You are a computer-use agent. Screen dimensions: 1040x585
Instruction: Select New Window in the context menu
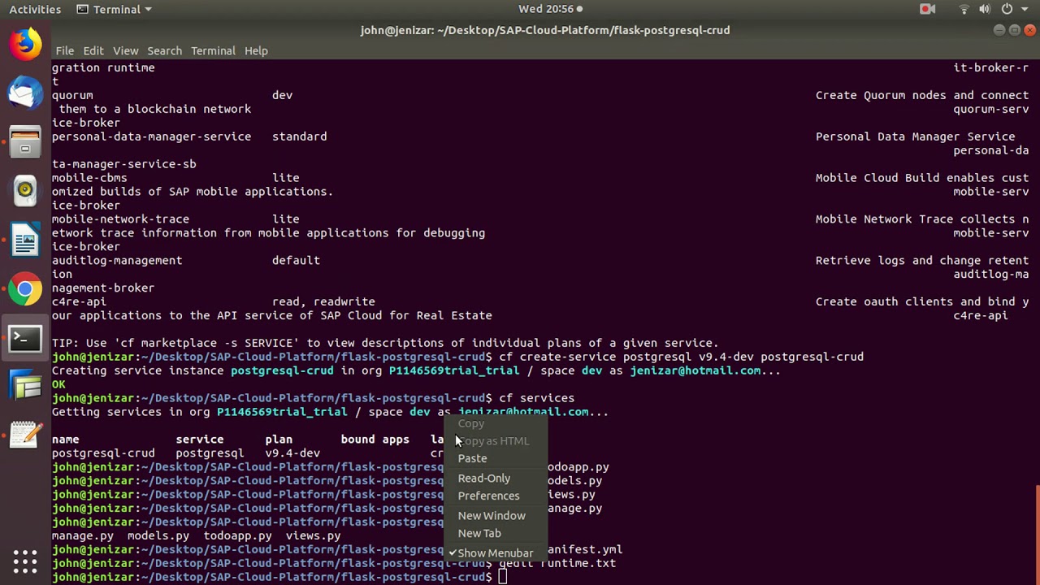496,515
